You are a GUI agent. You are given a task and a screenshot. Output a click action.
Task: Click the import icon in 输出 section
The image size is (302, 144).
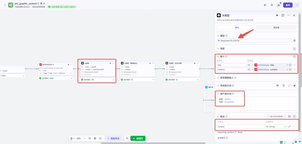pyautogui.click(x=289, y=116)
